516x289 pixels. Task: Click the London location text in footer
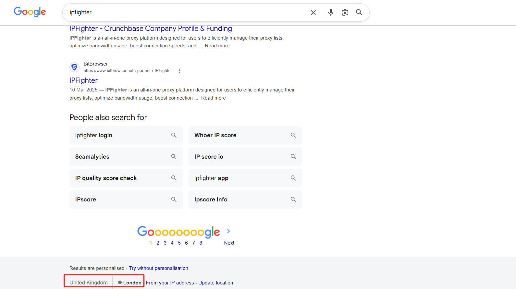132,283
